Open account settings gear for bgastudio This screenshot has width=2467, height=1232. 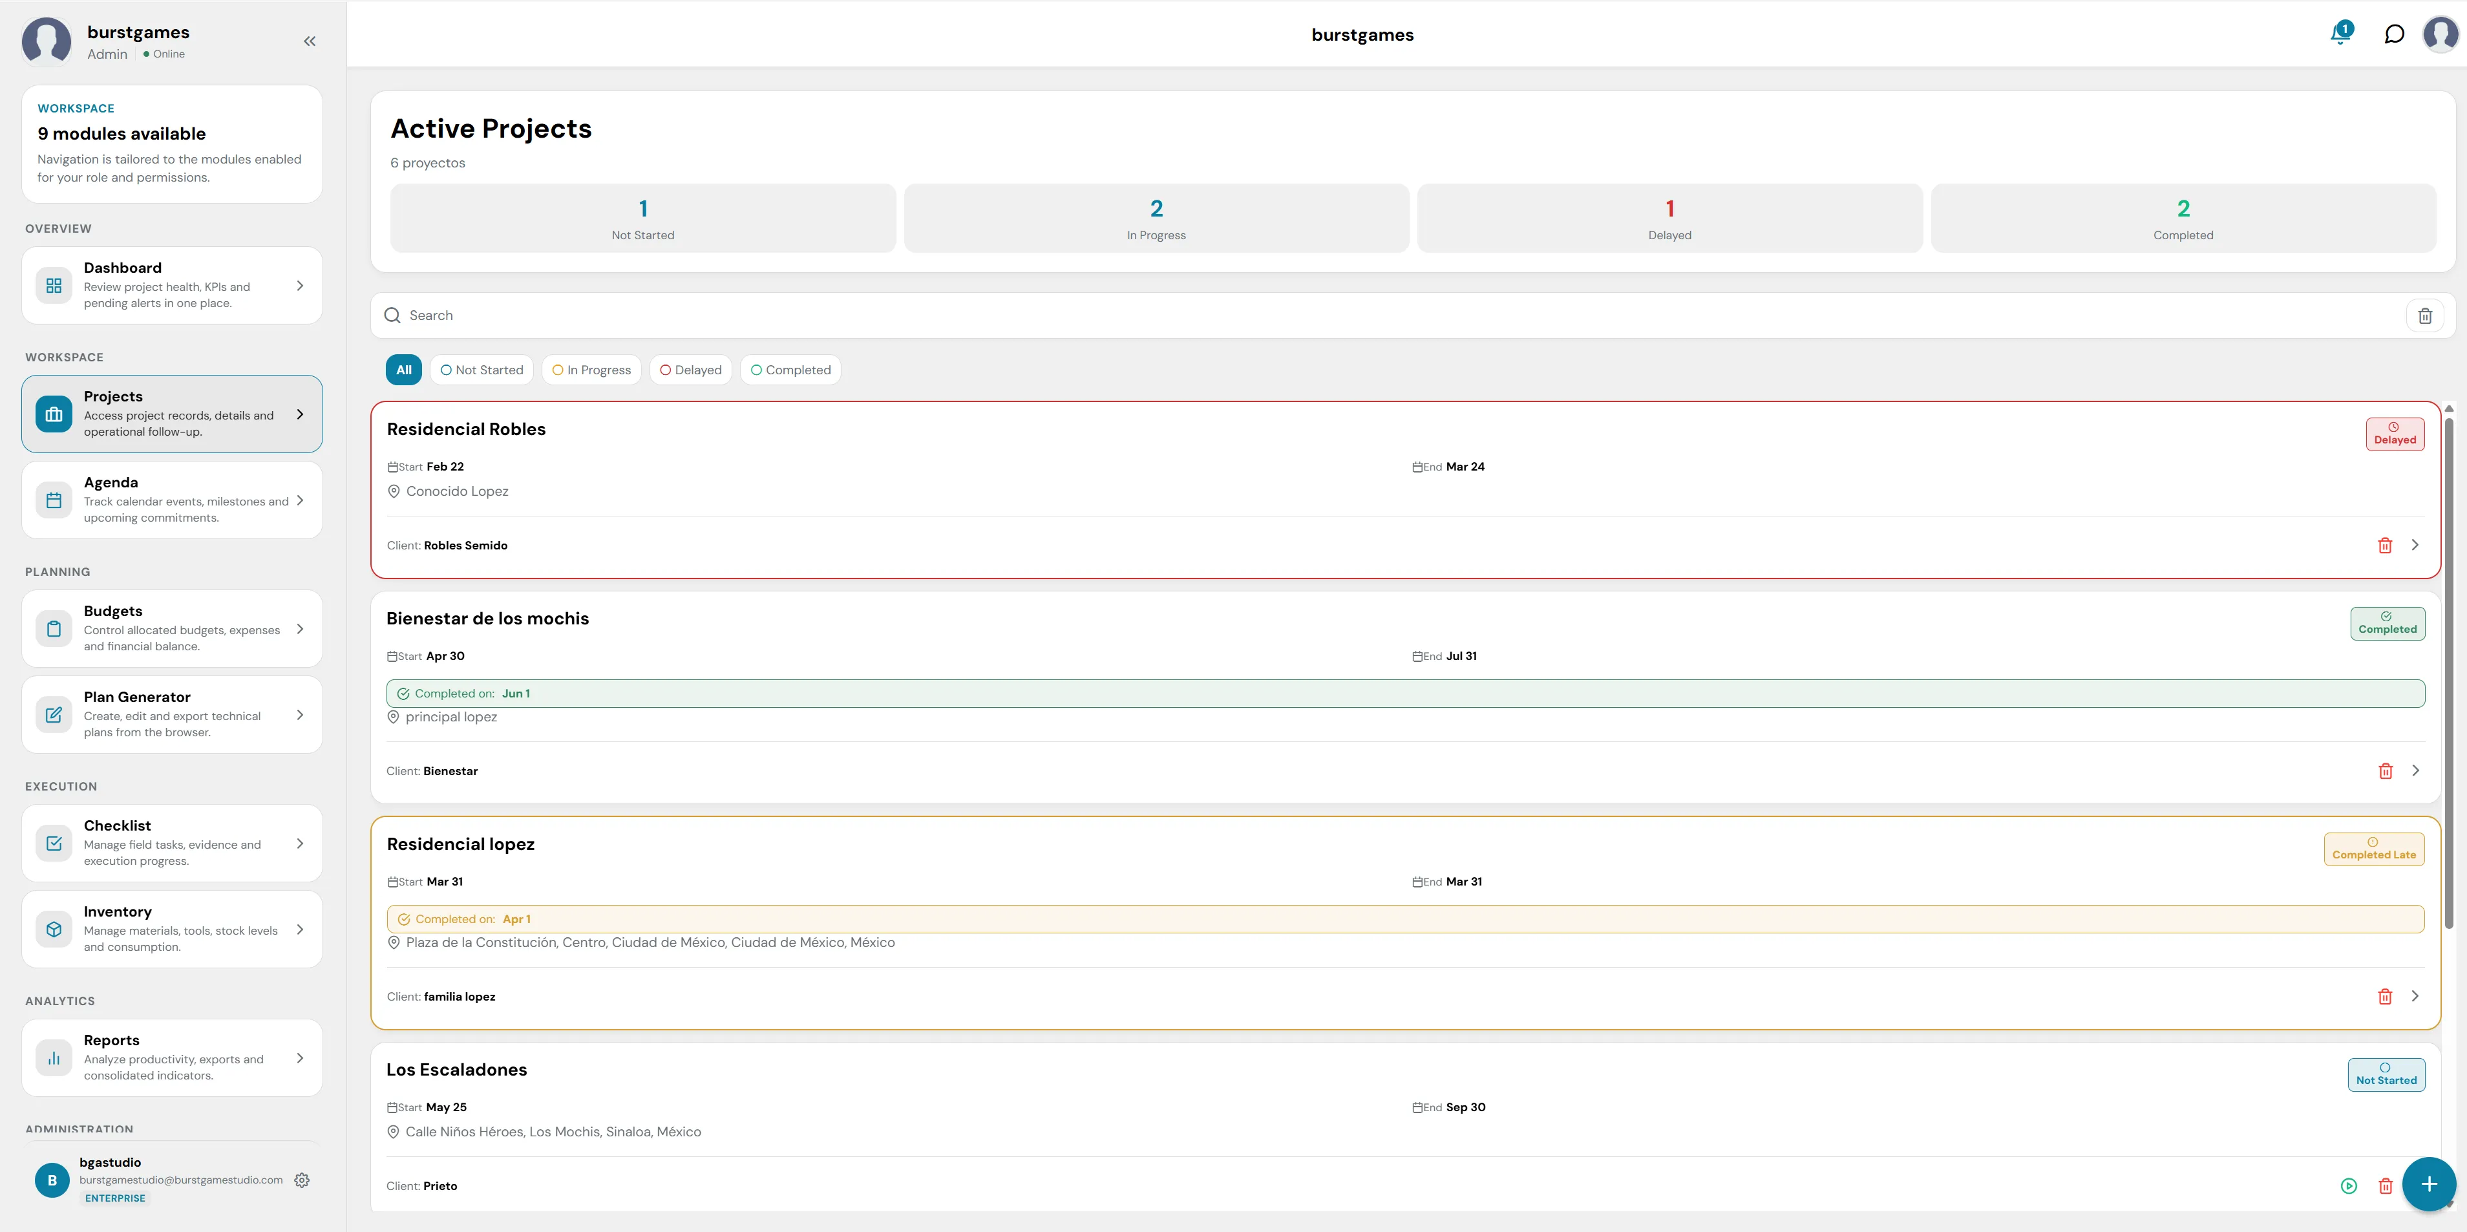pos(302,1180)
